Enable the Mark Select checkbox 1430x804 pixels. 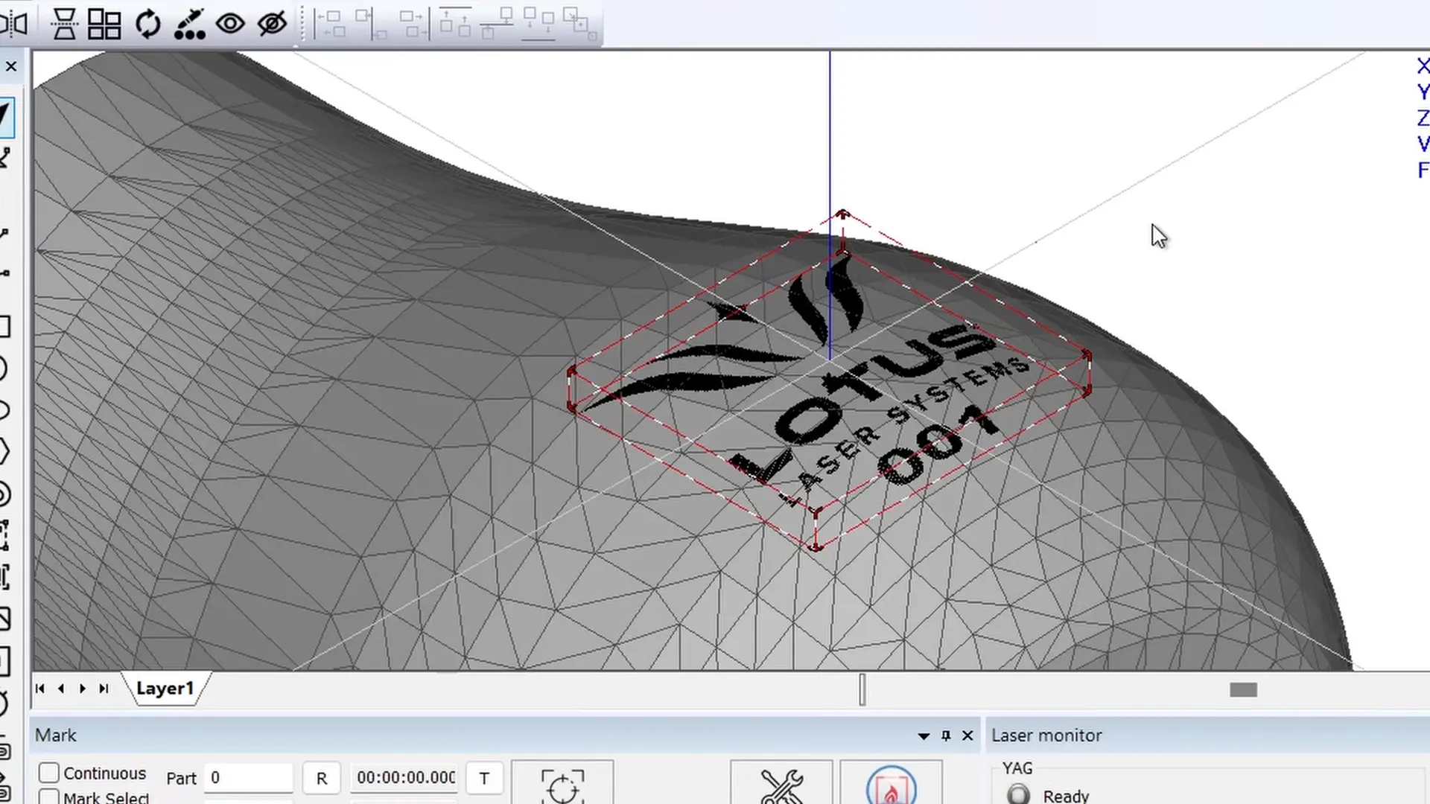point(48,797)
